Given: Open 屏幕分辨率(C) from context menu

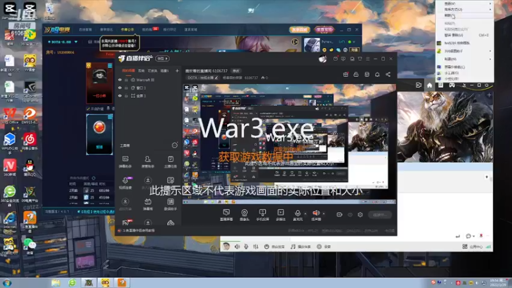Looking at the screenshot, I should click(465, 67).
